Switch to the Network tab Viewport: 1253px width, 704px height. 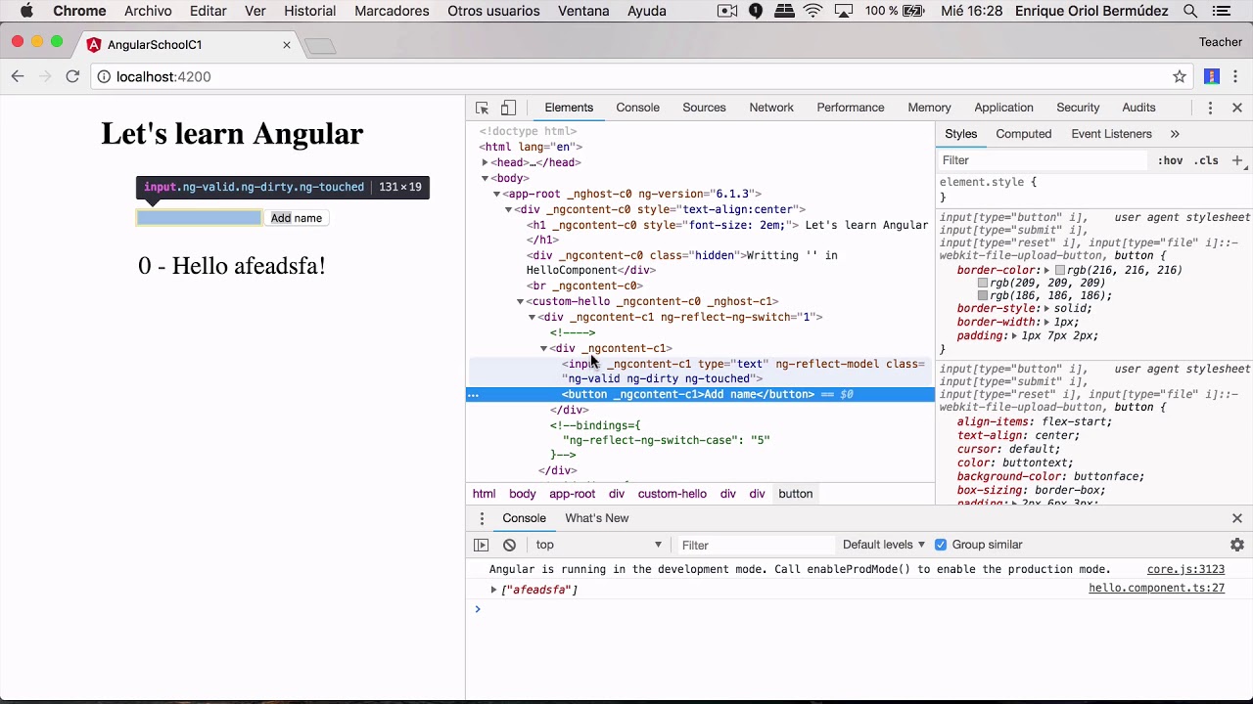pos(771,108)
